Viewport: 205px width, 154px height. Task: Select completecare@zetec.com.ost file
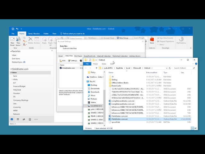150,104
